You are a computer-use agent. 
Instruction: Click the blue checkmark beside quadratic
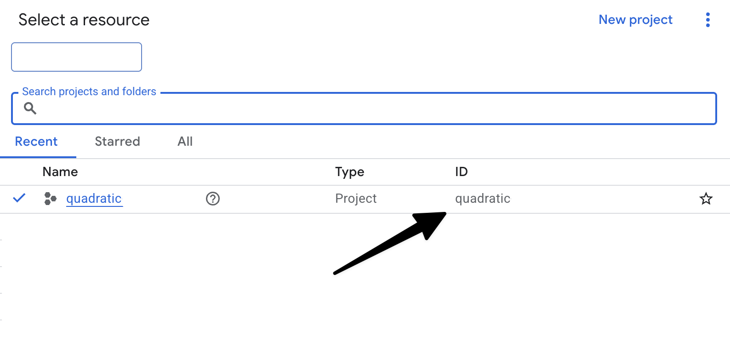tap(19, 198)
